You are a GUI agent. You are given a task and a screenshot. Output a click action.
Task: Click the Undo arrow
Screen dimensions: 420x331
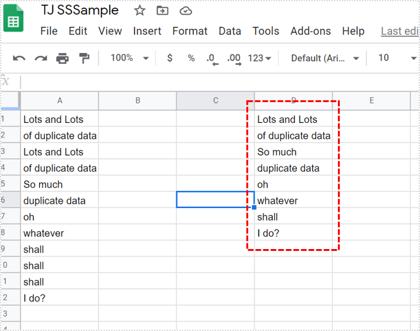click(x=19, y=59)
